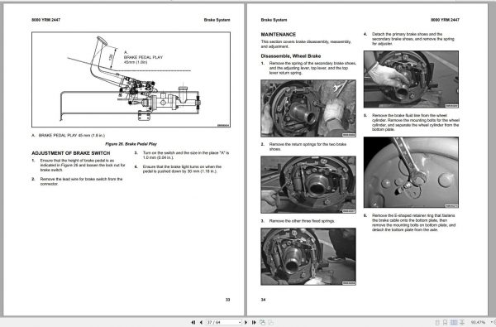Image resolution: width=496 pixels, height=327 pixels.
Task: Click the right page Brake System header
Action: pyautogui.click(x=274, y=20)
